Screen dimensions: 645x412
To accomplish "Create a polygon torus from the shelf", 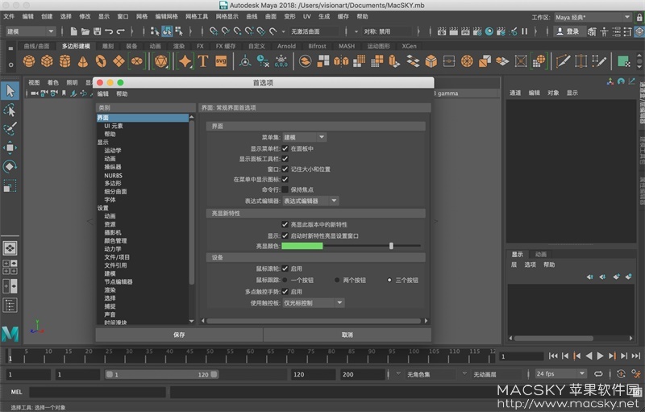I will (101, 61).
